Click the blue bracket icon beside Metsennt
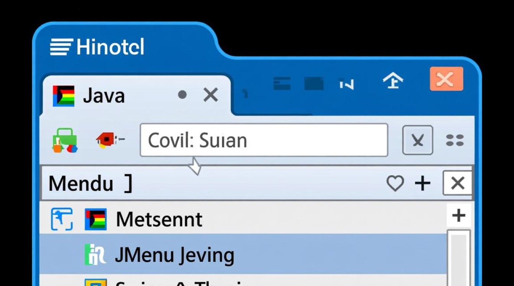The width and height of the screenshot is (514, 286). (62, 219)
